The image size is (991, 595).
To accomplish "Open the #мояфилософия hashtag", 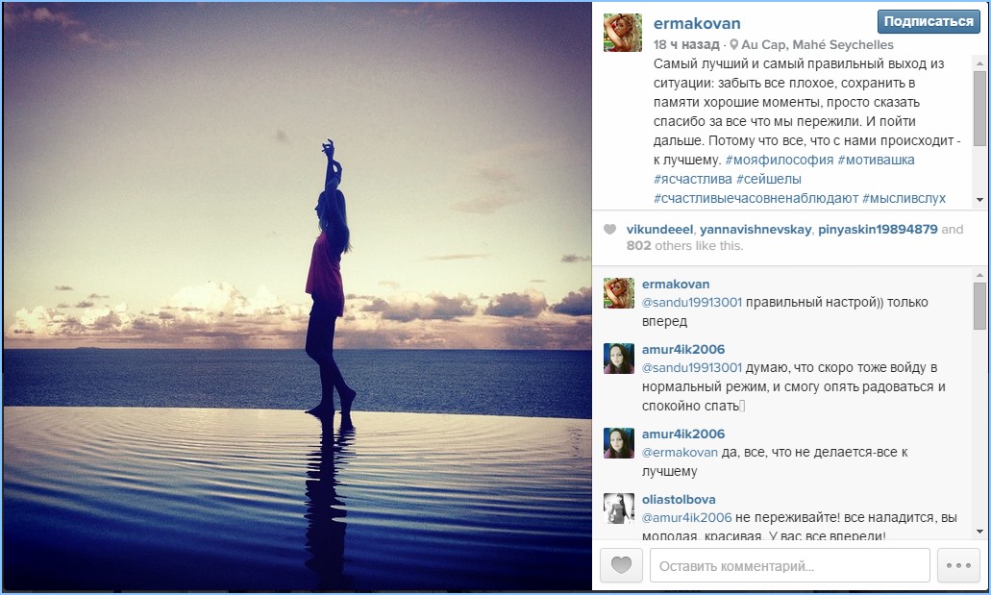I will [780, 160].
